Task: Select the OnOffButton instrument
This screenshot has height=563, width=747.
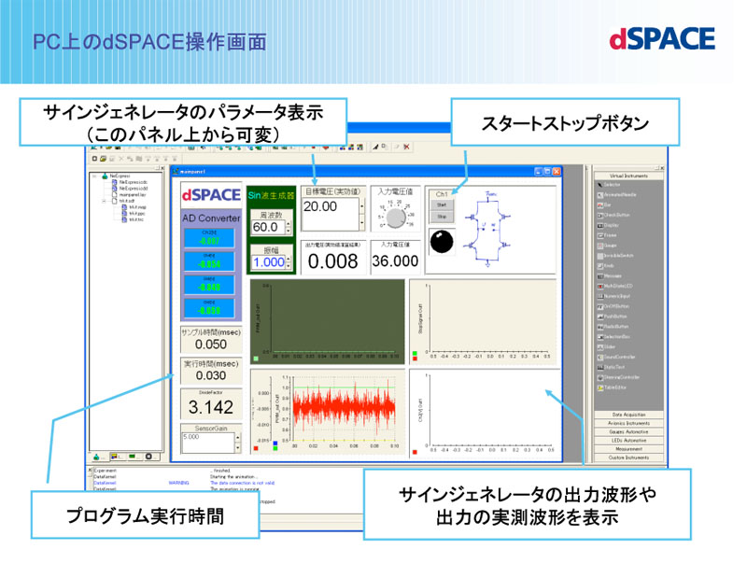Action: tap(613, 306)
